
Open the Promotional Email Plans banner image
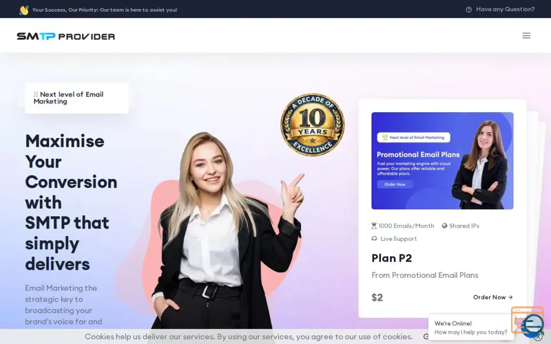(x=442, y=160)
